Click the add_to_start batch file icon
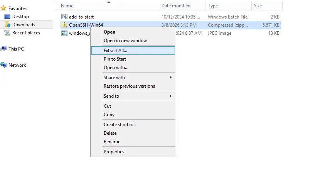Viewport: 330px width, 171px height. pos(64,17)
